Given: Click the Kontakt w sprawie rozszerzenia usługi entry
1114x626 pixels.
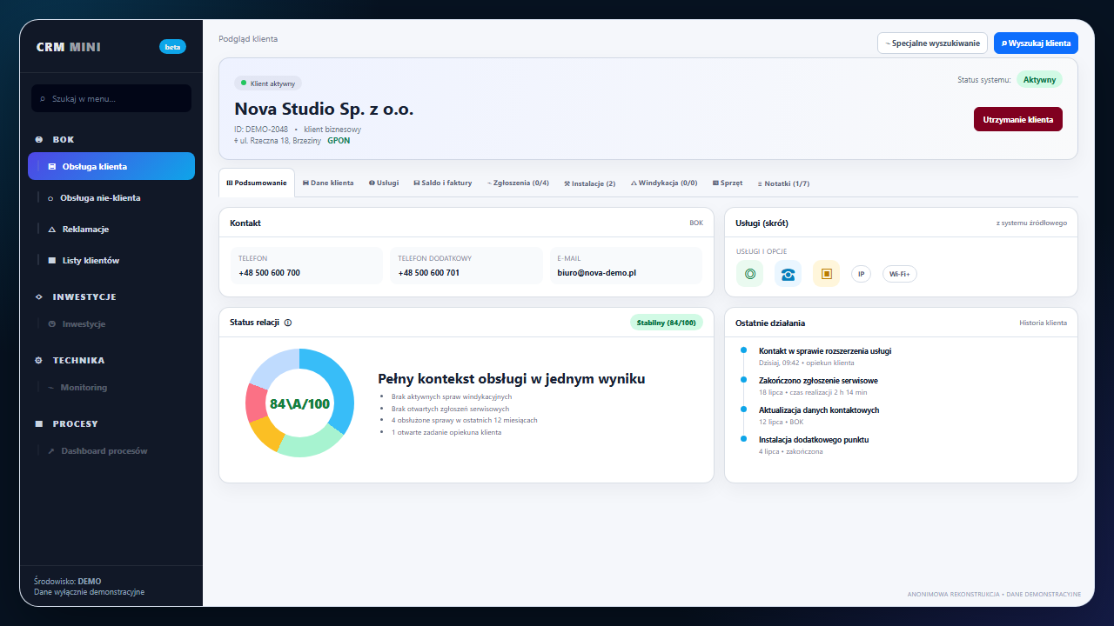Looking at the screenshot, I should (x=825, y=351).
